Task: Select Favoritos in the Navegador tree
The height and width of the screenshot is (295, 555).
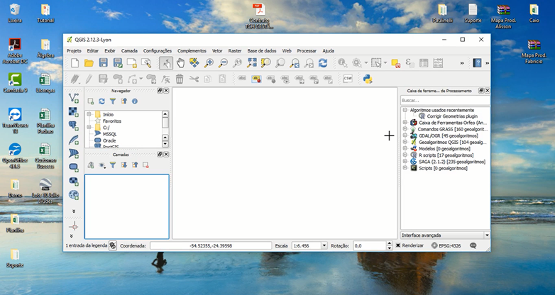Action: (112, 121)
